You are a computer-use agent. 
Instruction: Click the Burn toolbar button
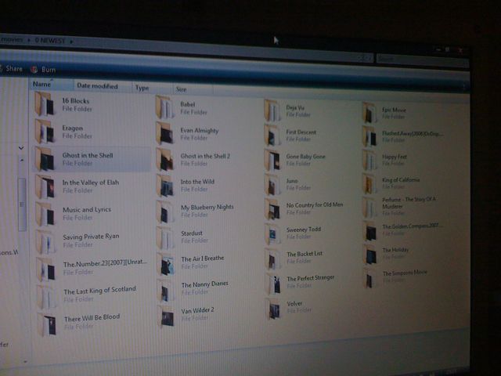click(x=43, y=70)
